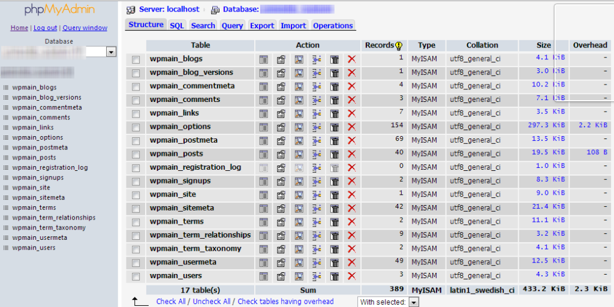Show the wpmain_posts structure

point(281,154)
